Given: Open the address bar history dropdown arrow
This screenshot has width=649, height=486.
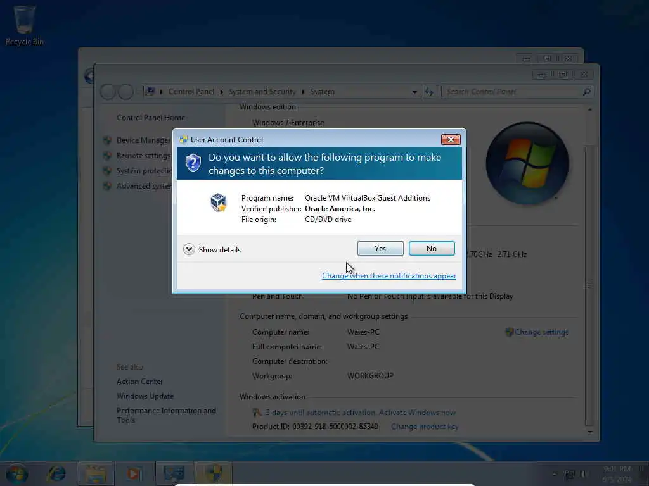Looking at the screenshot, I should (414, 92).
